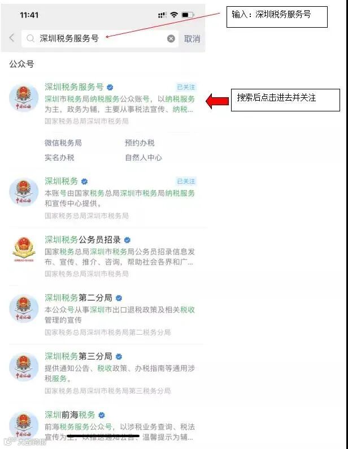Tap 深圳税务第二分局 avatar icon
This screenshot has height=449, width=348.
click(24, 309)
